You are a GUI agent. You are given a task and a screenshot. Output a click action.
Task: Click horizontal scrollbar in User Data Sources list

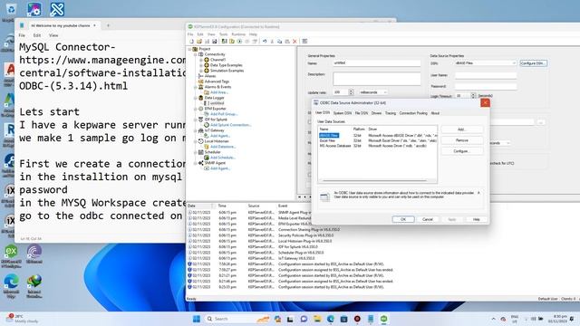coord(374,181)
